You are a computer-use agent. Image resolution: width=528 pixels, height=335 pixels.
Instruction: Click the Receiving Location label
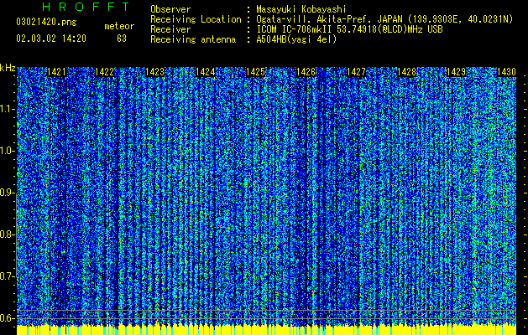(196, 19)
